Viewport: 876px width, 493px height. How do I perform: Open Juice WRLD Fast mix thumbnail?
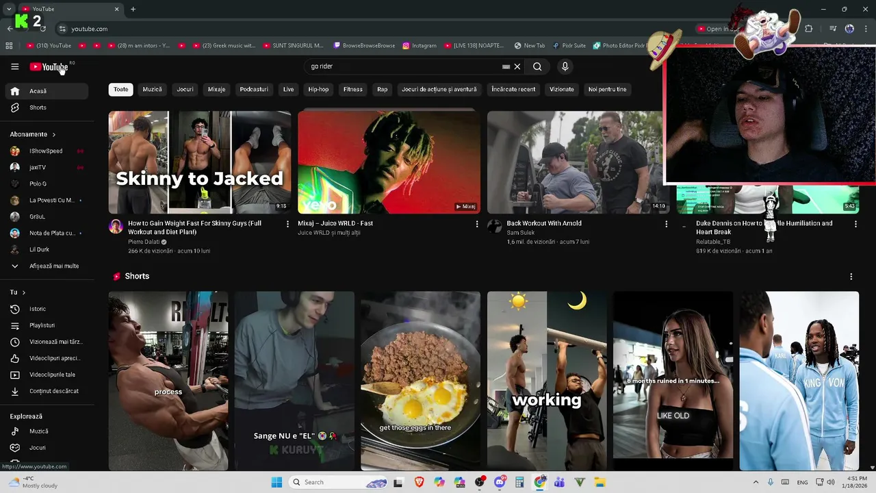(x=389, y=162)
